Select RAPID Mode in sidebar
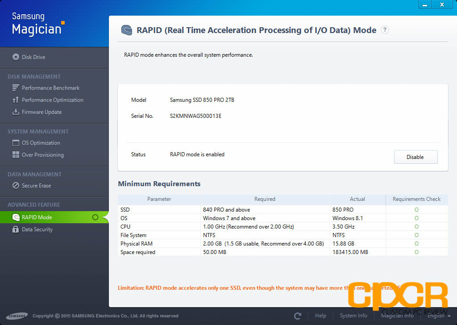 pos(54,217)
